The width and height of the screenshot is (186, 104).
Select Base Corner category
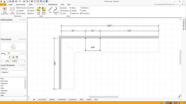(x=4, y=81)
